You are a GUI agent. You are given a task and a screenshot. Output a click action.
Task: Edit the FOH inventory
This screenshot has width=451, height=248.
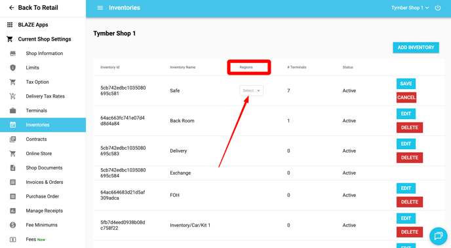(x=406, y=188)
